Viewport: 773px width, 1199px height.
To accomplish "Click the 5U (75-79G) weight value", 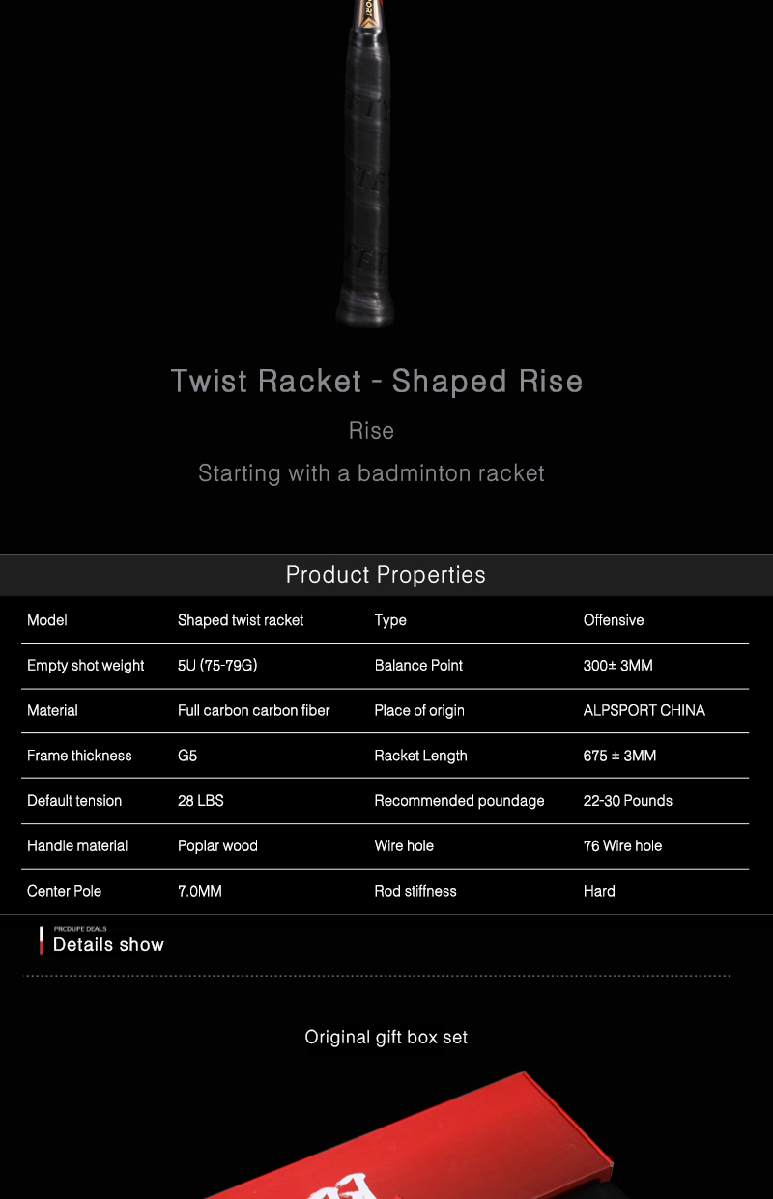I will tap(217, 666).
